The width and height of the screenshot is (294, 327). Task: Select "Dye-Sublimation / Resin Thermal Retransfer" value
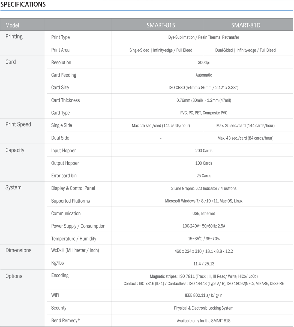(204, 37)
